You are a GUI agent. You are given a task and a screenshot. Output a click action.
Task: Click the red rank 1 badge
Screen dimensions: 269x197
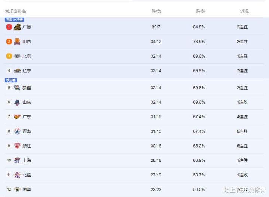tap(9, 27)
